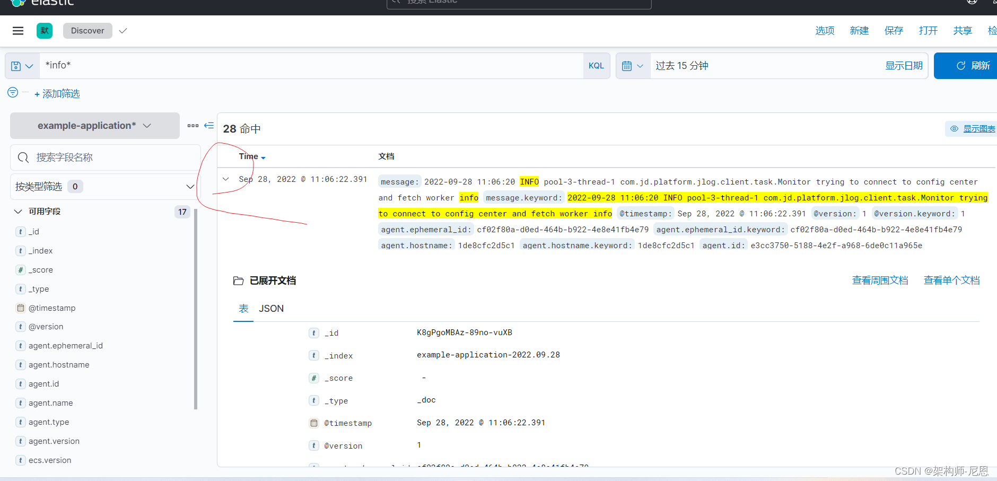Collapse the available fields section
997x481 pixels.
pyautogui.click(x=18, y=212)
